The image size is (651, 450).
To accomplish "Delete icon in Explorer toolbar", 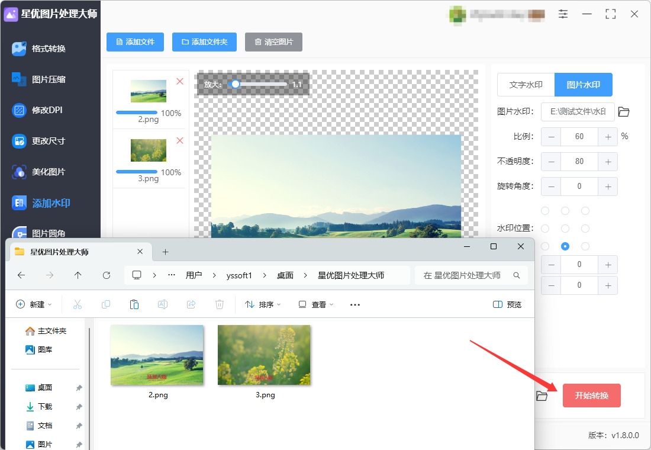I will [220, 304].
